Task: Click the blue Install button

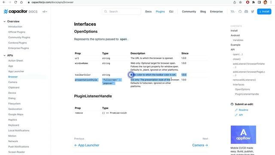Action: pyautogui.click(x=264, y=12)
